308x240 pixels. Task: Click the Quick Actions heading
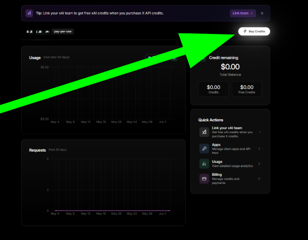point(211,120)
